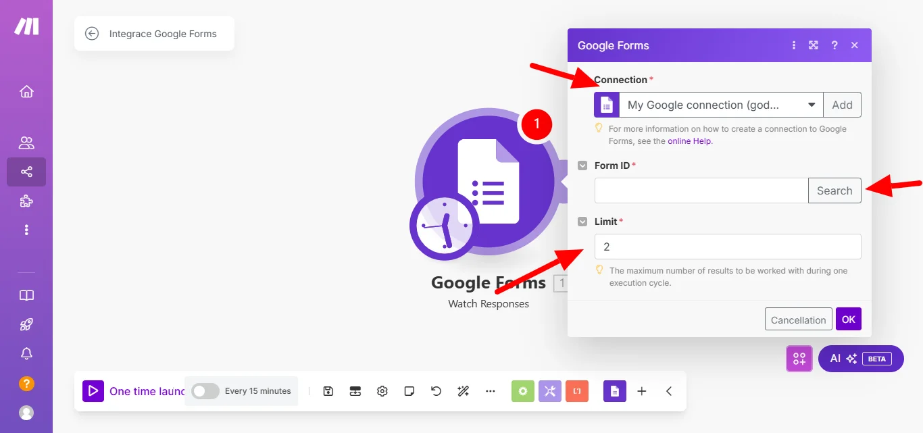Click the magic wand flow explain icon
923x433 pixels.
(463, 390)
